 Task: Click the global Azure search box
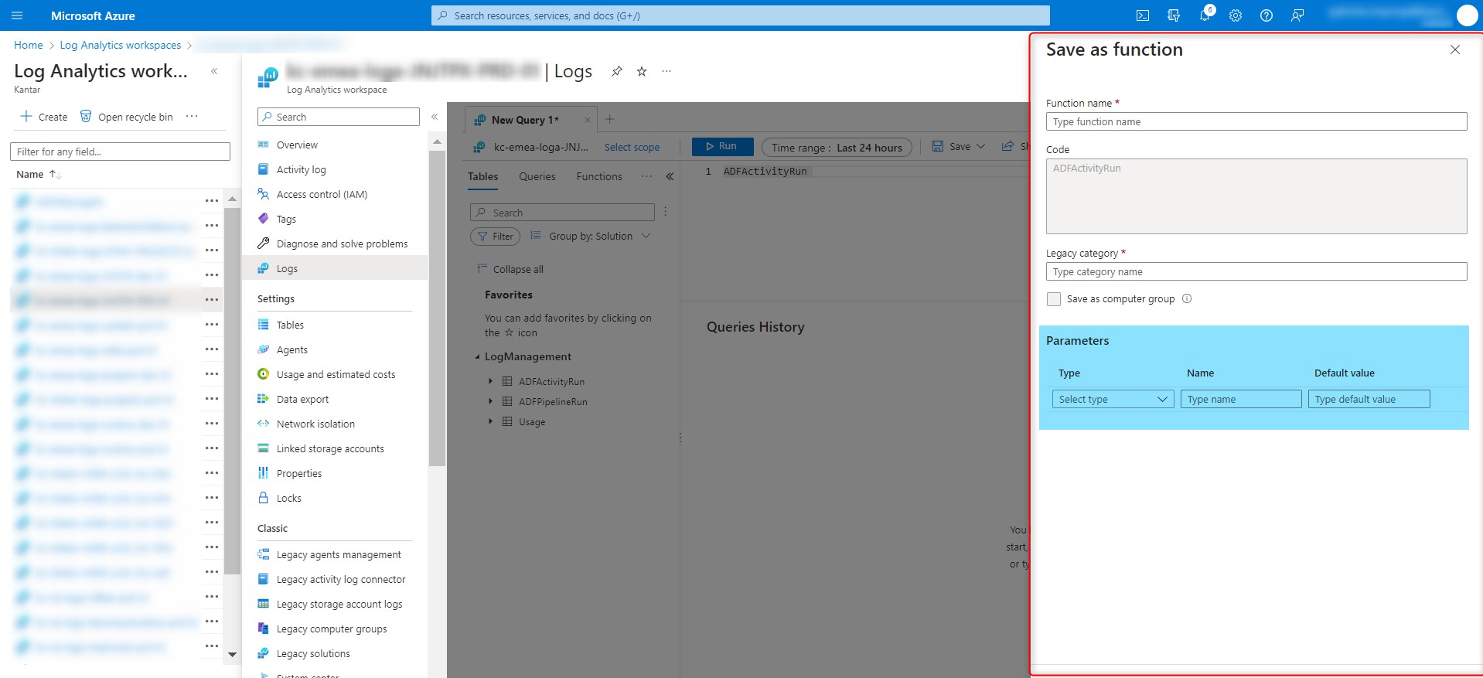coord(741,15)
